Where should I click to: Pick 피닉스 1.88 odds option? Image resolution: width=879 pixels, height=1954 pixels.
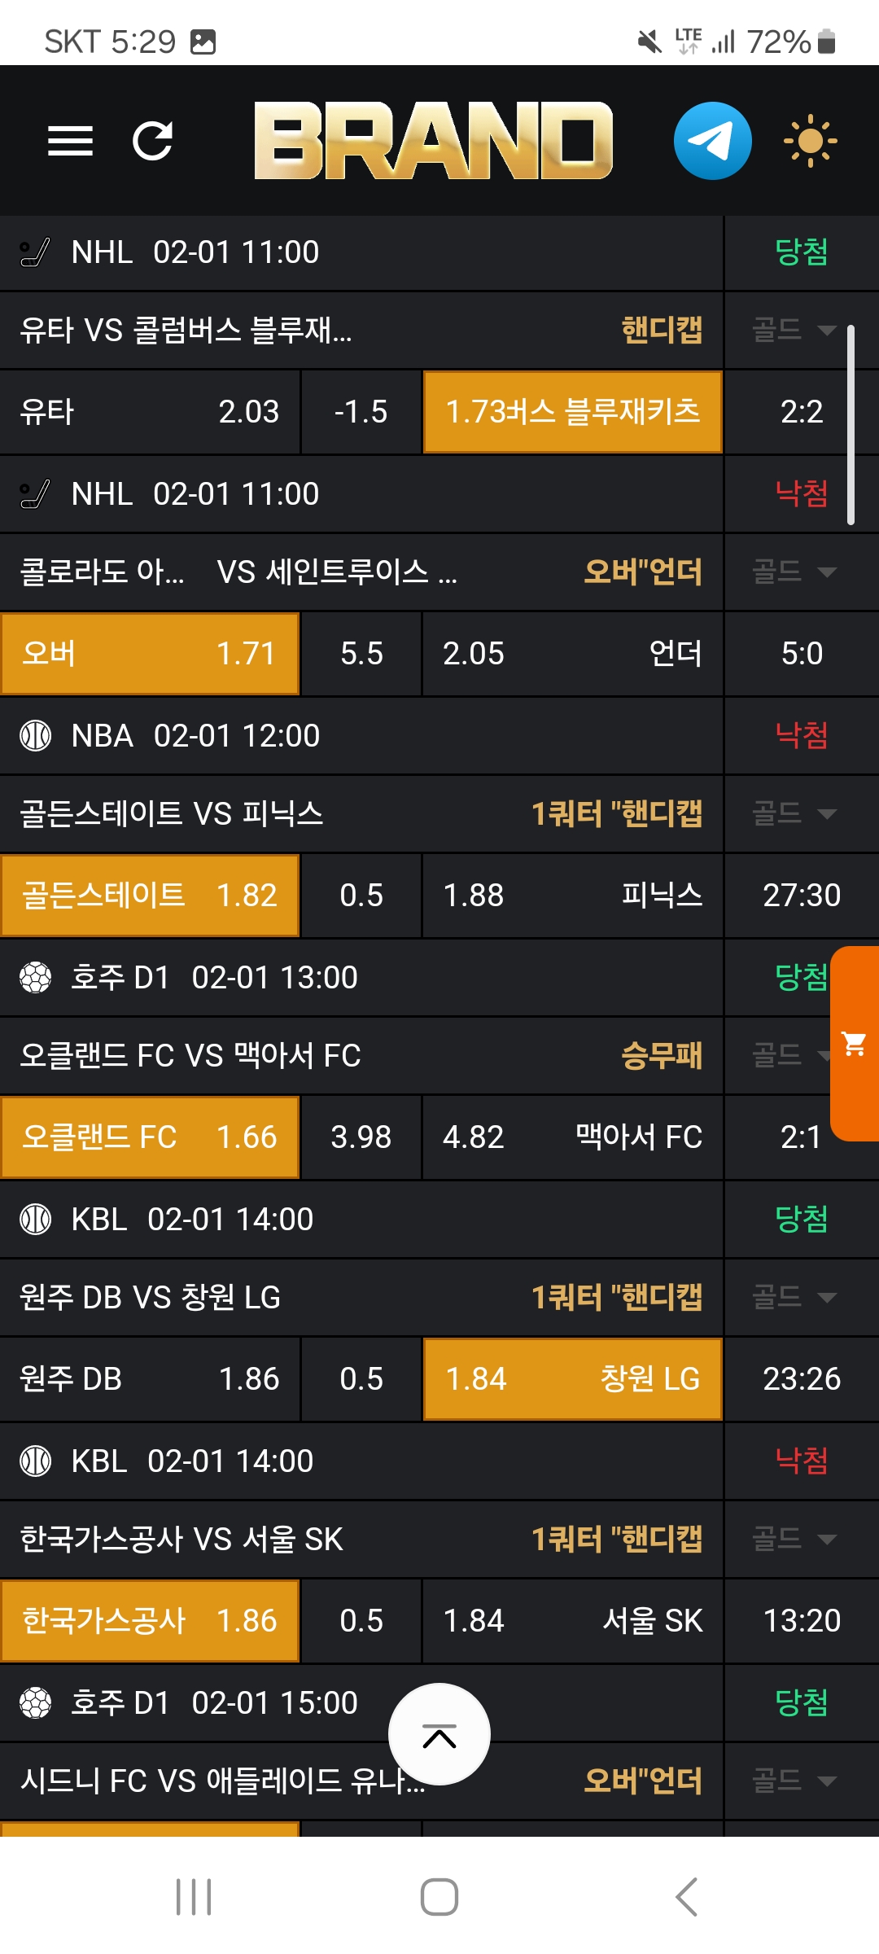pyautogui.click(x=572, y=896)
